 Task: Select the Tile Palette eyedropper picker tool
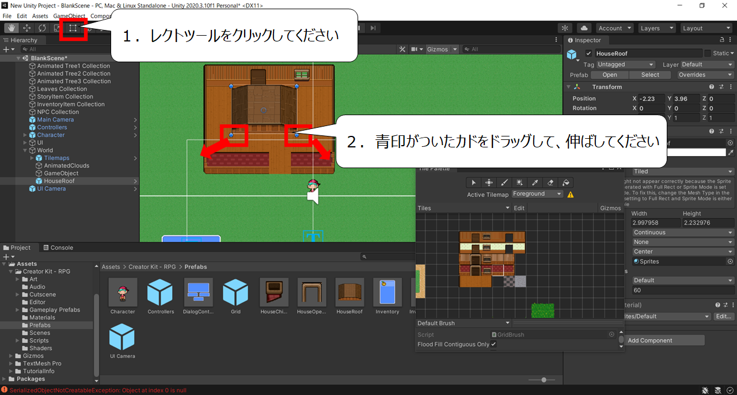pyautogui.click(x=535, y=183)
